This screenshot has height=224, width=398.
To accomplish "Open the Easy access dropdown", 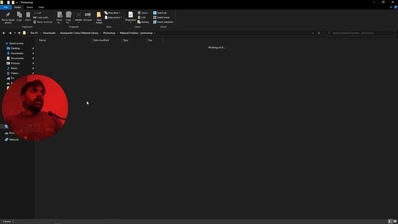I will coord(113,17).
